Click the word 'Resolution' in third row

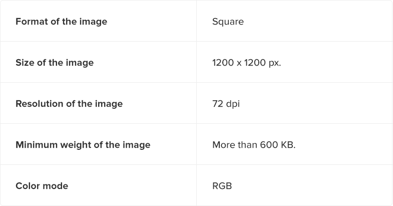[x=40, y=104]
